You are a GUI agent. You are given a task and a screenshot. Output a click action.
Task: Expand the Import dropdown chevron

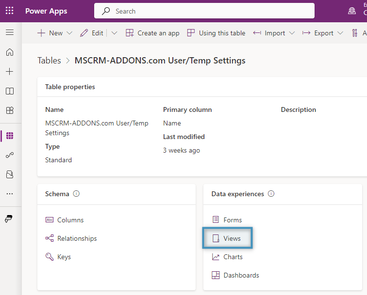click(x=292, y=33)
